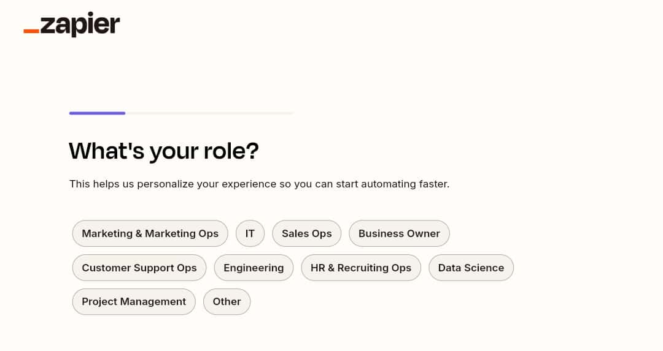Select the Engineering role pill

click(x=254, y=268)
